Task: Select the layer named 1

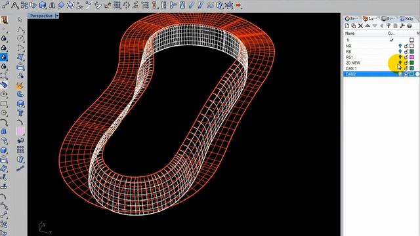Action: [x=381, y=40]
